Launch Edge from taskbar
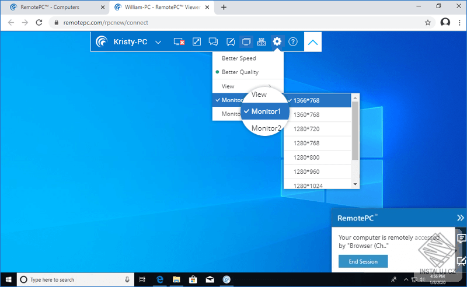 160,279
